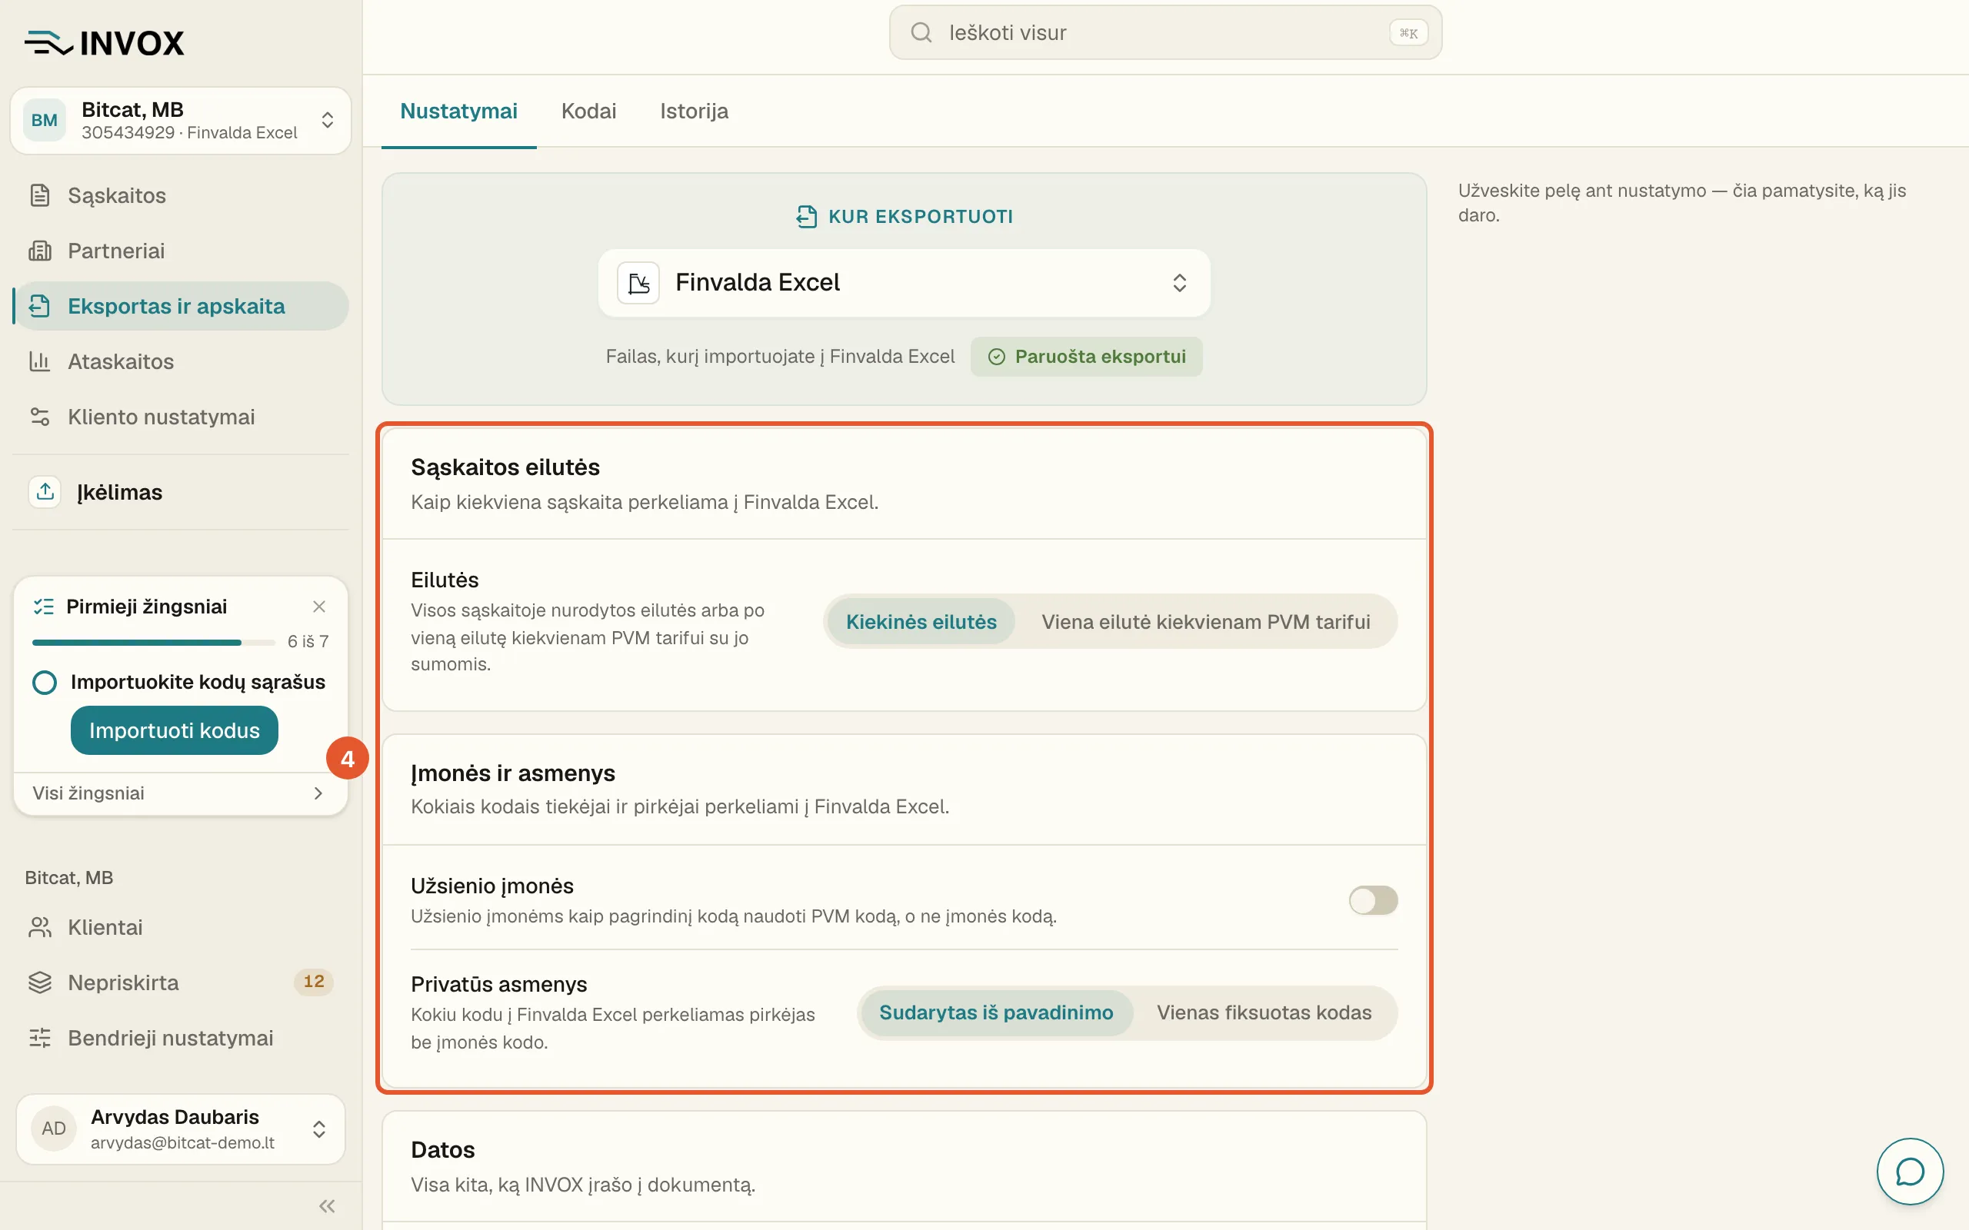The width and height of the screenshot is (1969, 1230).
Task: Open the Finvalda Excel export dropdown
Action: [904, 282]
